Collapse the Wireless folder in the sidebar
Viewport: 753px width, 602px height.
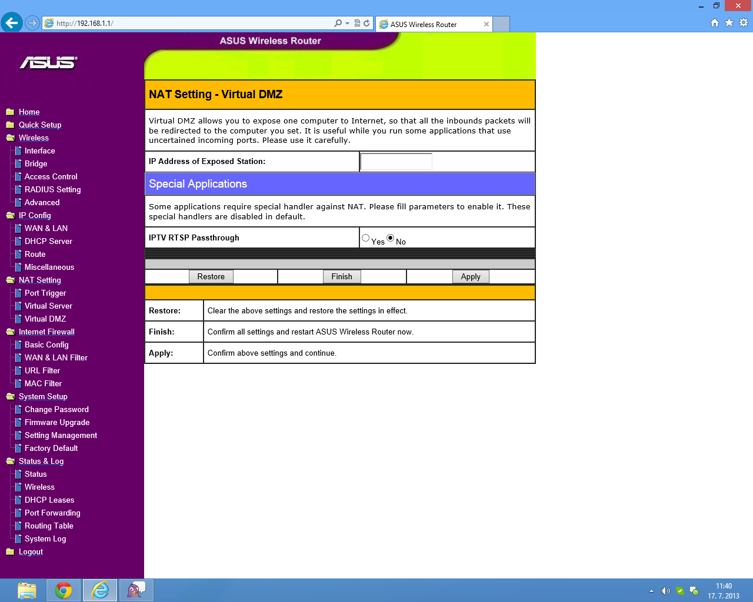point(10,138)
